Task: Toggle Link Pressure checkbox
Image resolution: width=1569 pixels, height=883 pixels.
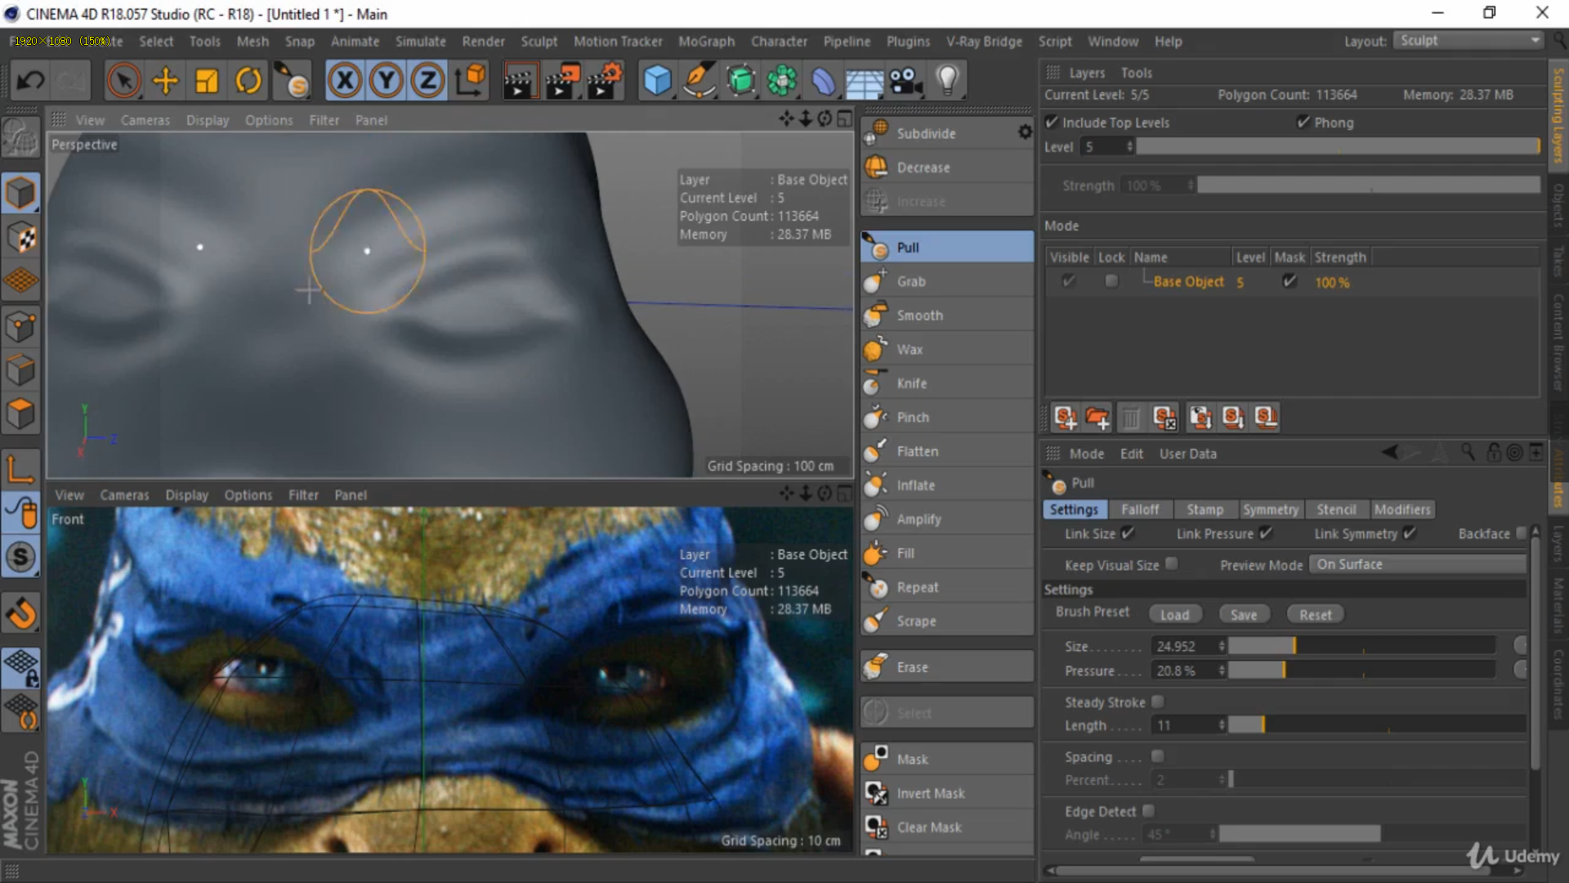Action: (x=1266, y=533)
